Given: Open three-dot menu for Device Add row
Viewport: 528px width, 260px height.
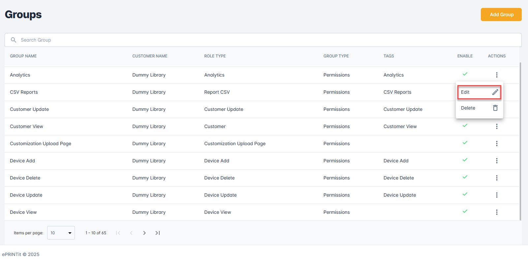Looking at the screenshot, I should click(x=497, y=161).
